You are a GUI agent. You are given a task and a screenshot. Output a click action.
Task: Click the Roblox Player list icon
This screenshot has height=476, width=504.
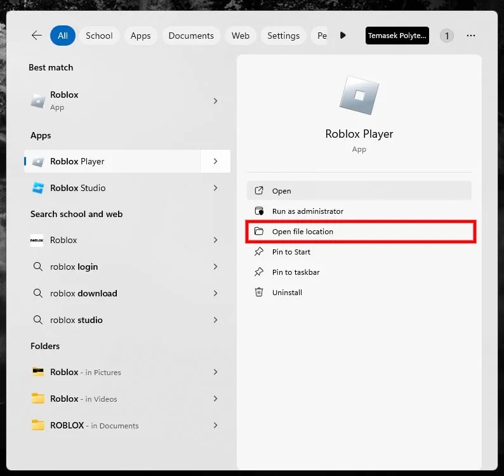click(38, 161)
